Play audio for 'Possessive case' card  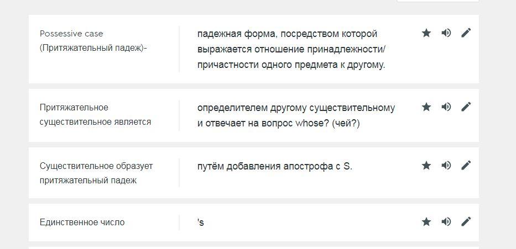tap(446, 33)
